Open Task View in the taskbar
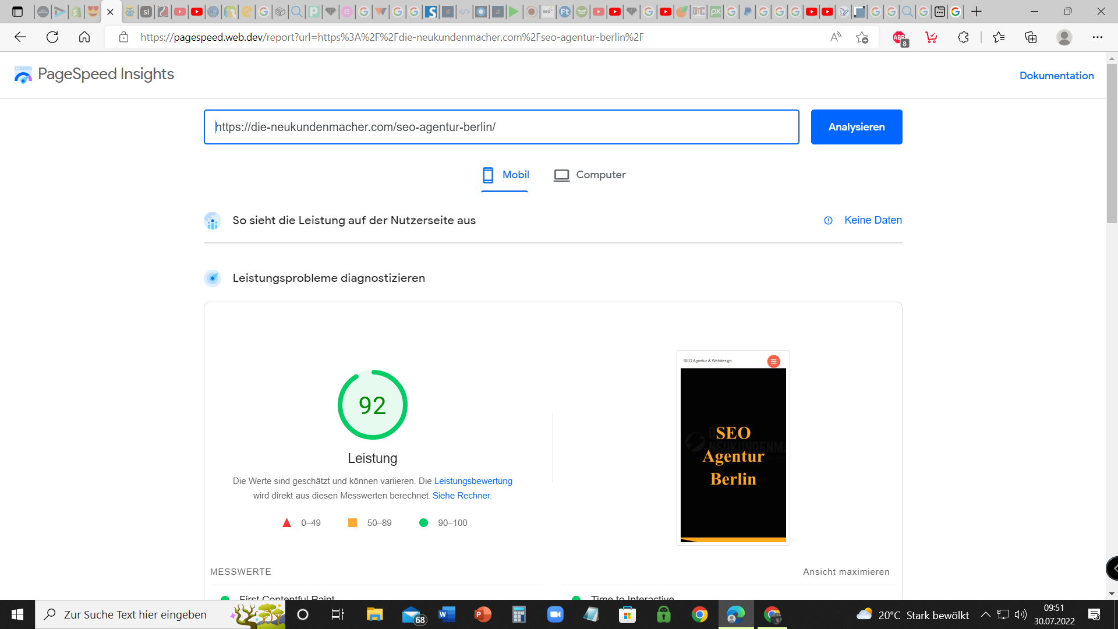 click(338, 614)
